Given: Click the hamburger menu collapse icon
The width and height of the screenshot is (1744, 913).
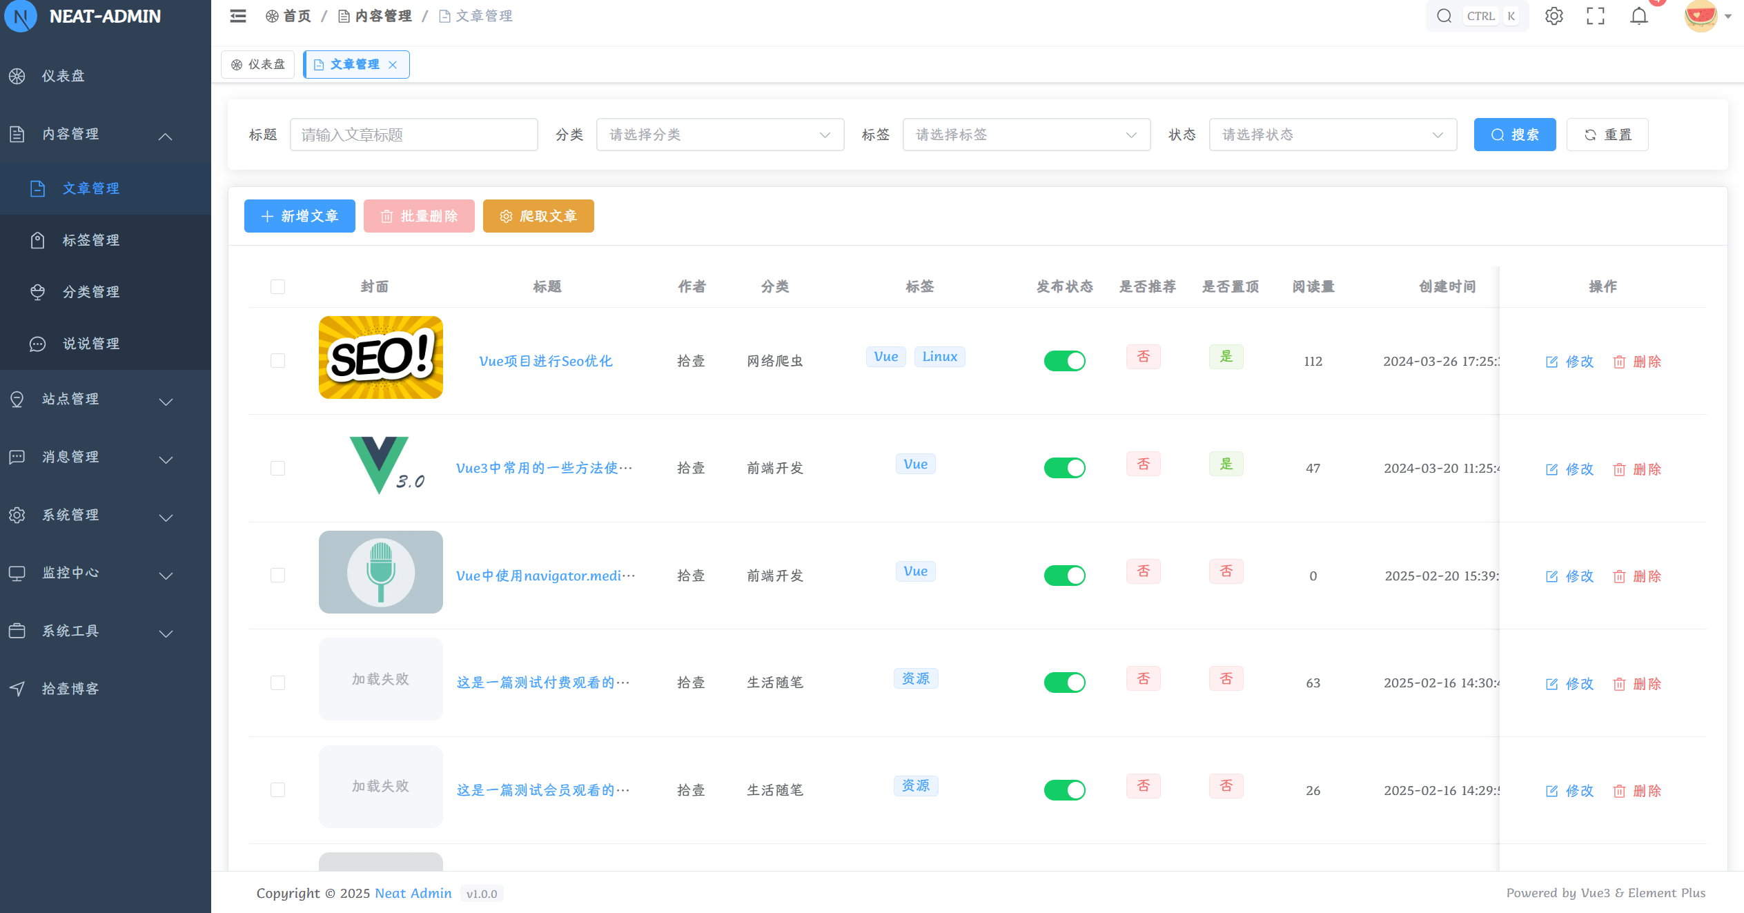Looking at the screenshot, I should [238, 16].
